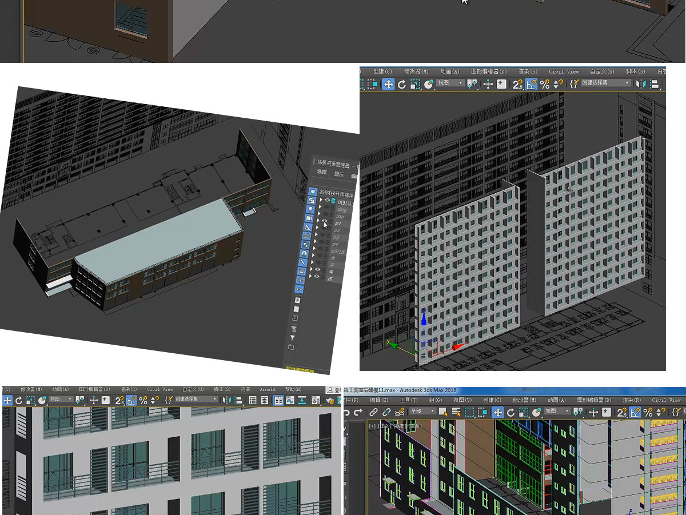The image size is (686, 515).
Task: Open the 视图 coordinate dropdown in facade-panel window
Action: pyautogui.click(x=450, y=83)
